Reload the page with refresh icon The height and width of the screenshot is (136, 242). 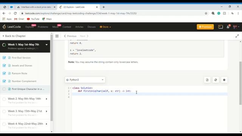(x=15, y=14)
